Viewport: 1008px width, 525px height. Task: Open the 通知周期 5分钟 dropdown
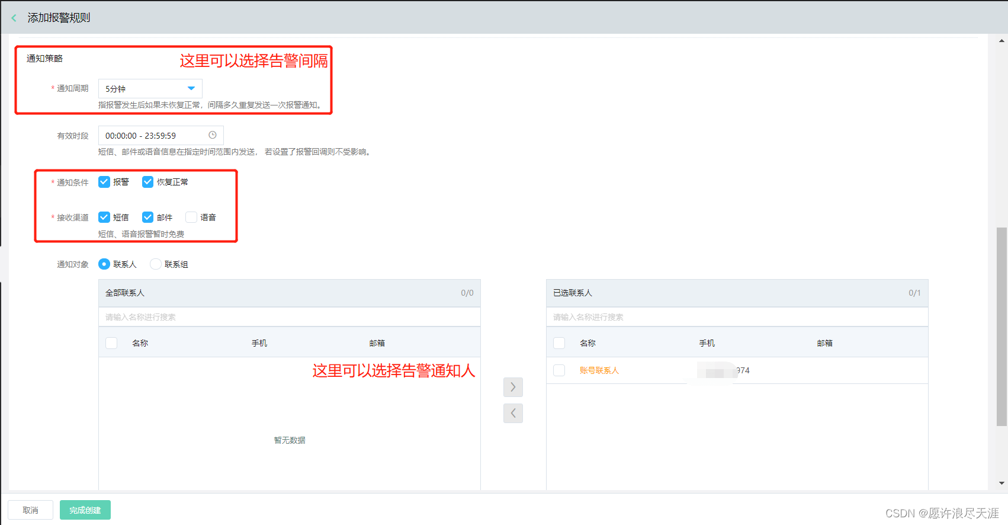tap(150, 88)
